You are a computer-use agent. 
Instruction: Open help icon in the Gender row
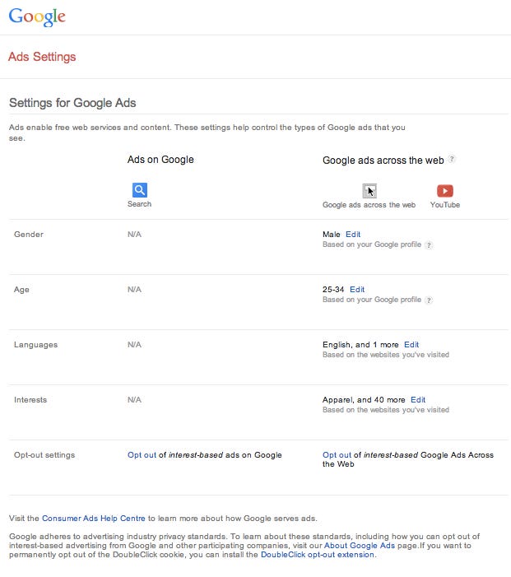(x=429, y=245)
